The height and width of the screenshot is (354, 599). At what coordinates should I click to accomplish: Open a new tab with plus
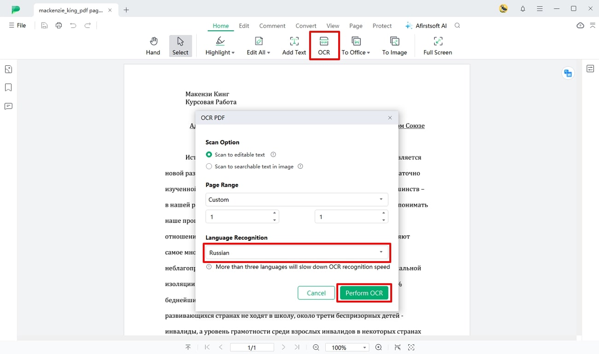126,10
